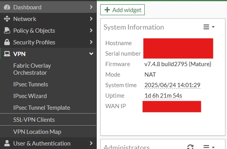This screenshot has height=149, width=227.
Task: Expand the Dashboard menu chevron
Action: pyautogui.click(x=91, y=7)
